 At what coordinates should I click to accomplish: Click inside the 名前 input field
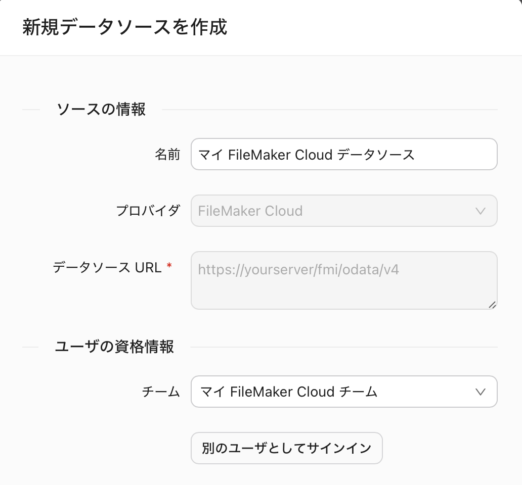tap(344, 154)
